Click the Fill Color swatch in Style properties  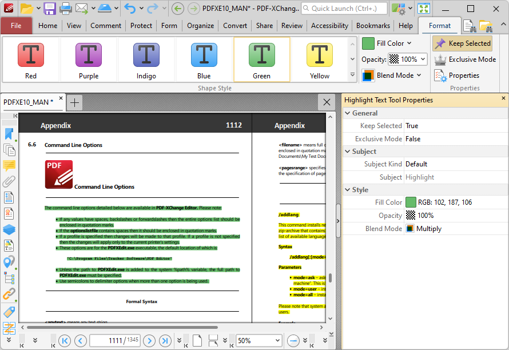[411, 202]
